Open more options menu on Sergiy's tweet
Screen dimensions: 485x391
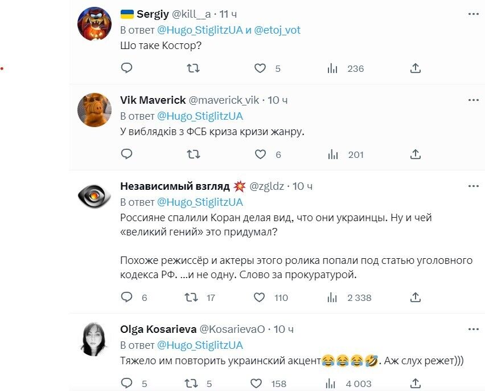click(472, 14)
